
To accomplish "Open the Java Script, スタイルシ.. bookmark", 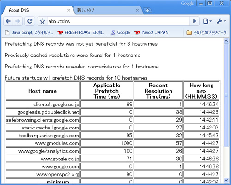I will [x=29, y=32].
